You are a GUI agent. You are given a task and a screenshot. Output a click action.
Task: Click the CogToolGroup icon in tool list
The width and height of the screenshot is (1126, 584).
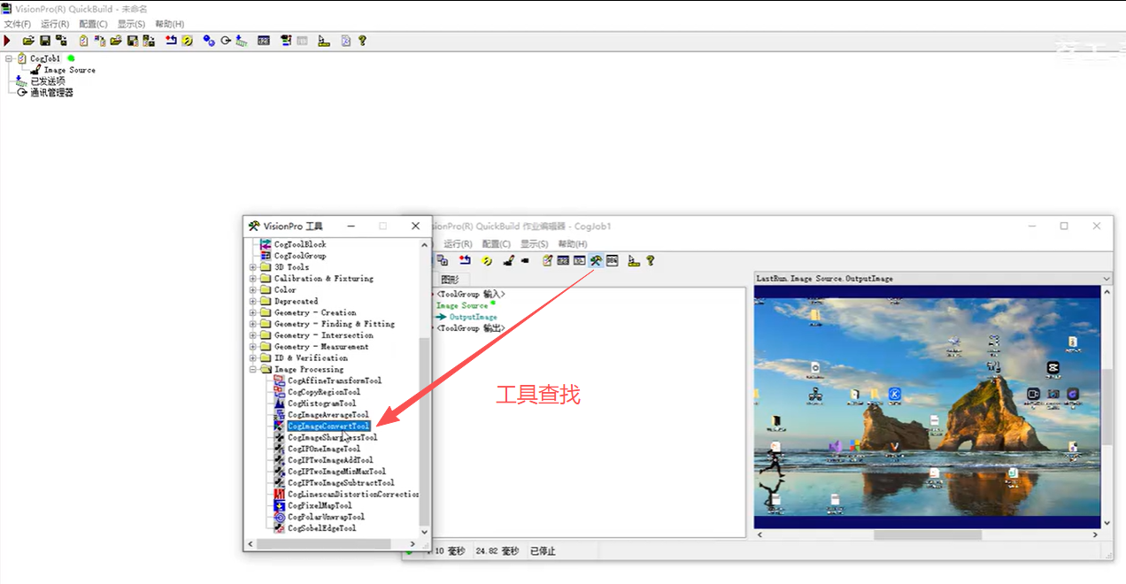pyautogui.click(x=266, y=256)
